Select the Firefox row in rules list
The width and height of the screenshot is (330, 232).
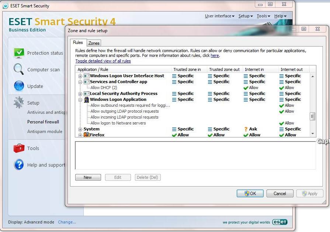point(192,135)
